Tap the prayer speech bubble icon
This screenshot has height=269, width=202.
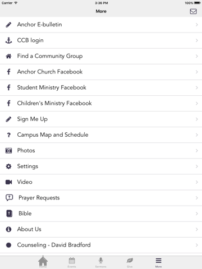tap(10, 198)
